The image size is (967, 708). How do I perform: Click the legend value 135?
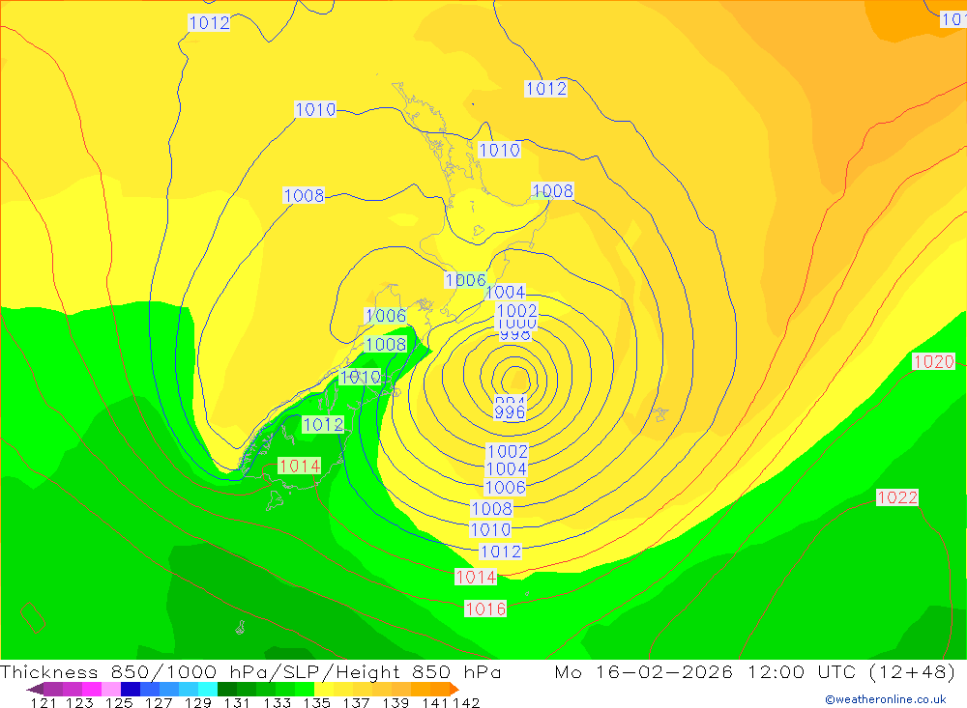(316, 702)
